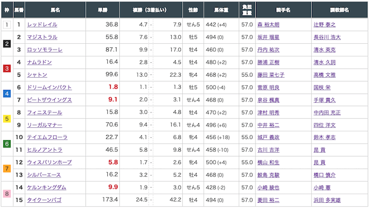The width and height of the screenshot is (369, 208).
Task: Open horse link マジストラル
Action: click(42, 37)
